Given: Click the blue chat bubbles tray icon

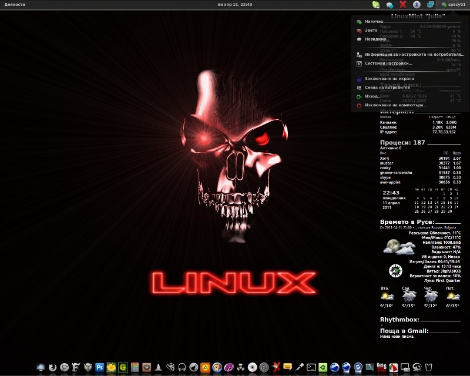Looking at the screenshot, I should 390,5.
